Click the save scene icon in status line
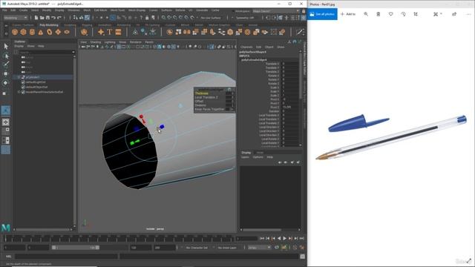Screen dimensions: 475x267 47,18
